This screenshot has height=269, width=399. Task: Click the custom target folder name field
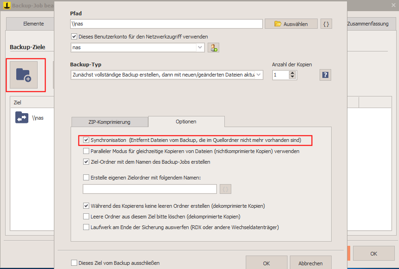pos(150,189)
